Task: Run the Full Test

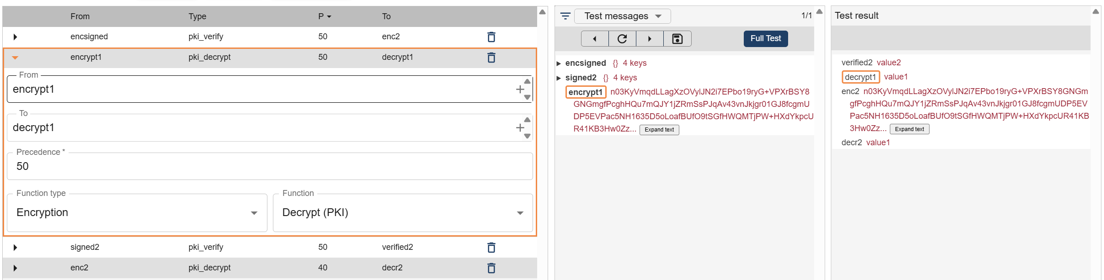Action: pyautogui.click(x=766, y=38)
